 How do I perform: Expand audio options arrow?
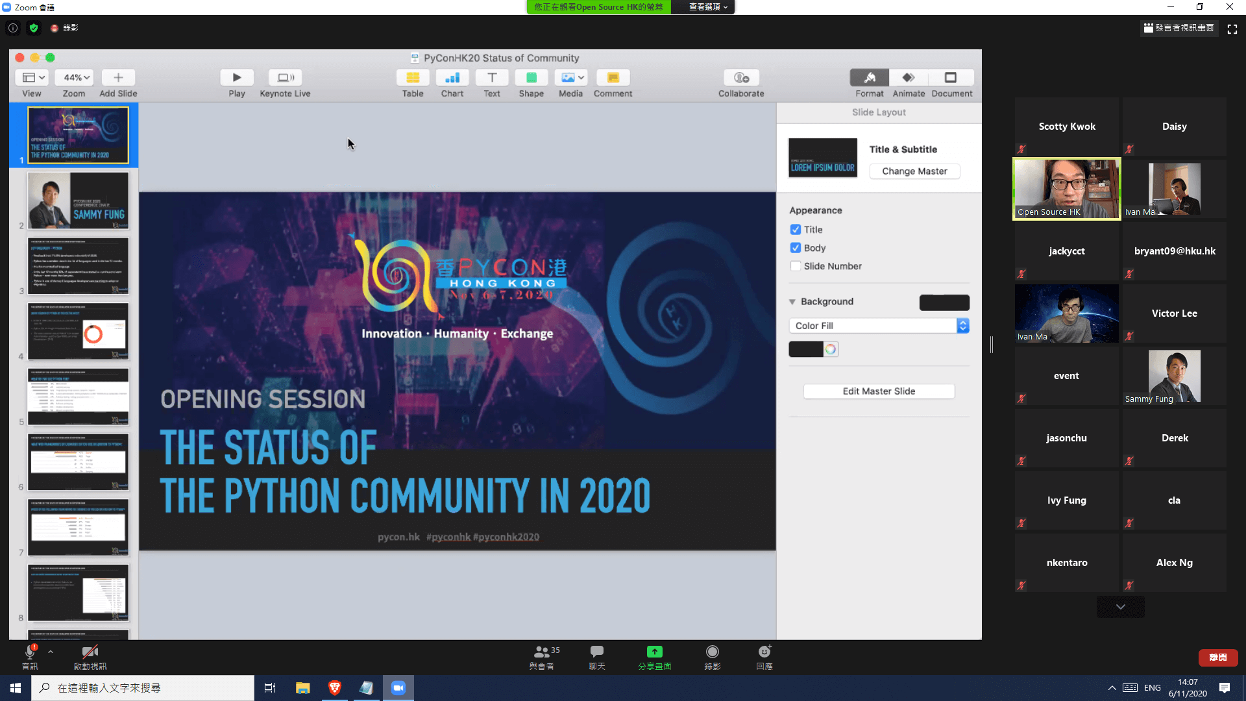point(51,651)
